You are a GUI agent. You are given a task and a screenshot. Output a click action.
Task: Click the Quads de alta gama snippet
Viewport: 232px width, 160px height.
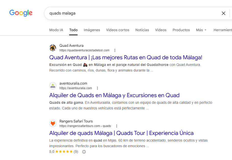click(x=131, y=105)
